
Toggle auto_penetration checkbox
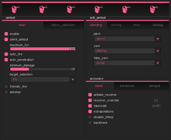(6, 60)
